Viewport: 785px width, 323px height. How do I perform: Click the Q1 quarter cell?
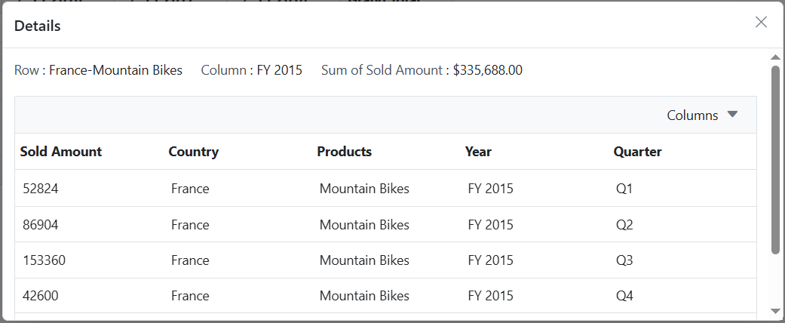[x=624, y=189]
